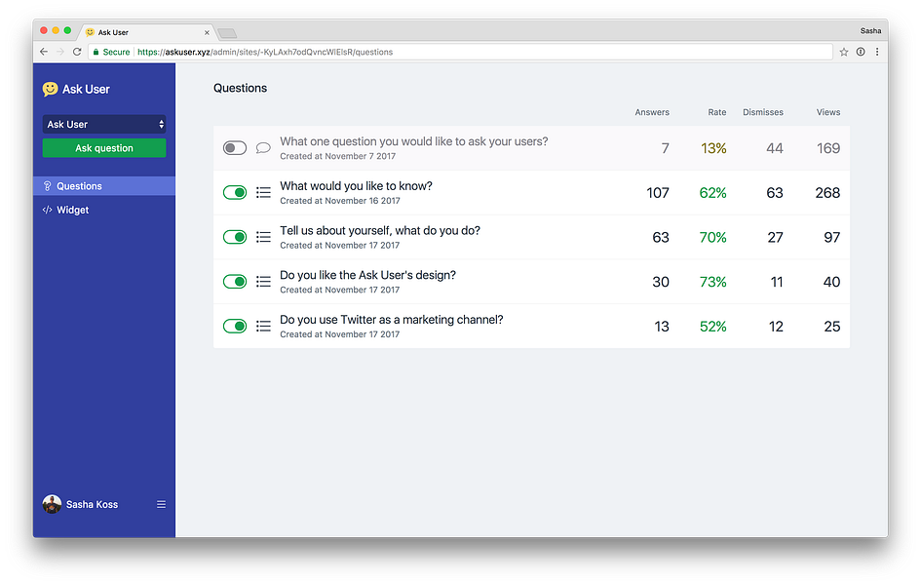Disable 'Tell us about yourself' question toggle
The width and height of the screenshot is (921, 585).
click(x=234, y=237)
